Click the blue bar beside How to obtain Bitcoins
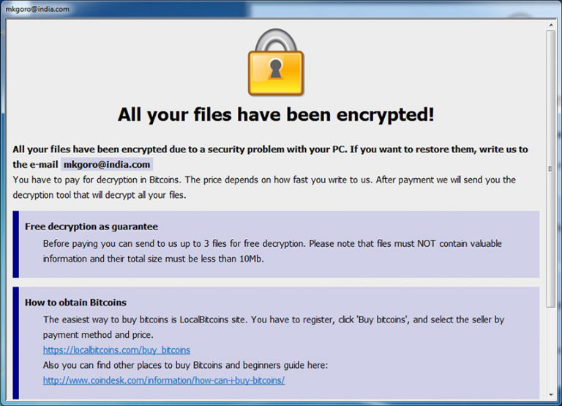 tap(16, 342)
